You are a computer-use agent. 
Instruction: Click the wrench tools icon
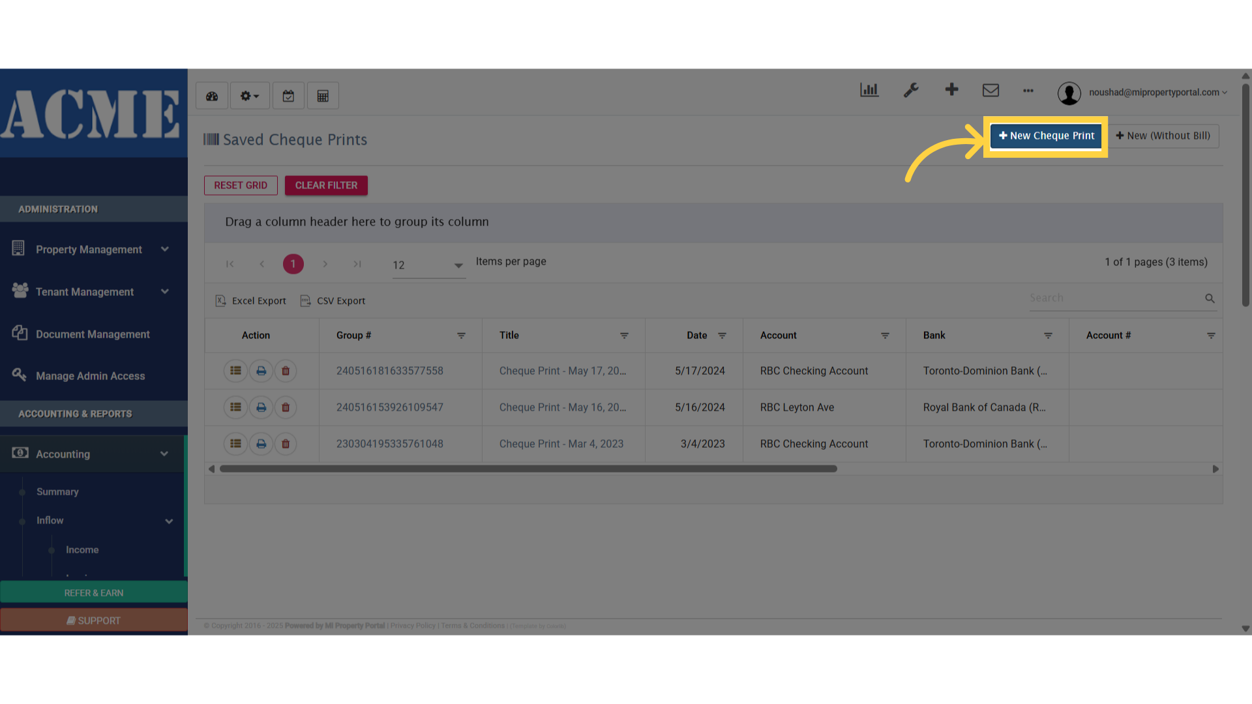tap(910, 91)
